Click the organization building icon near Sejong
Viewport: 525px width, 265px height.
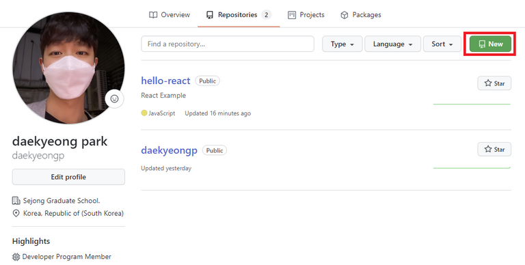click(16, 200)
